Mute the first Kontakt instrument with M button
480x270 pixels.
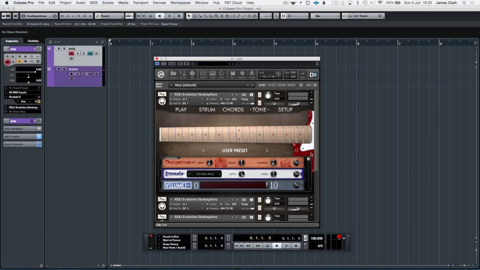click(259, 103)
